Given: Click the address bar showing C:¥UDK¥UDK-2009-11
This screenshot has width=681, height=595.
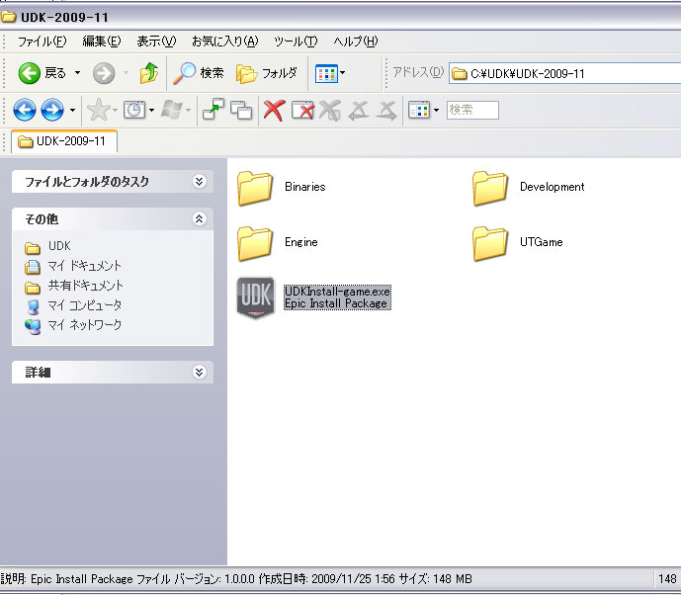Looking at the screenshot, I should 564,73.
